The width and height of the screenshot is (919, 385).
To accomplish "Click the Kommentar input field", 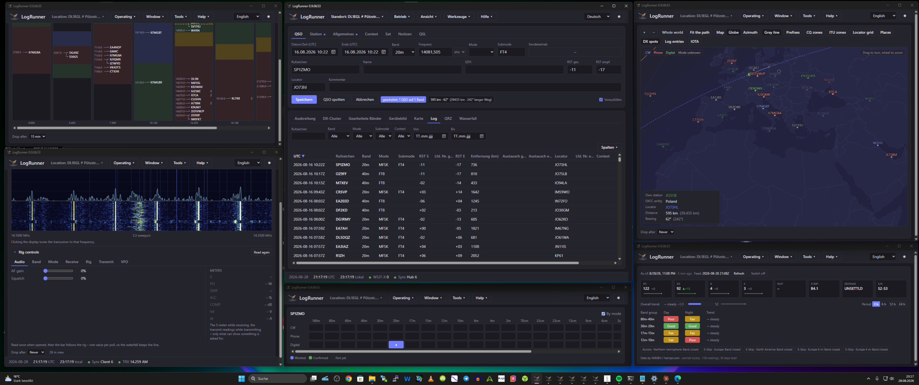I will [475, 87].
